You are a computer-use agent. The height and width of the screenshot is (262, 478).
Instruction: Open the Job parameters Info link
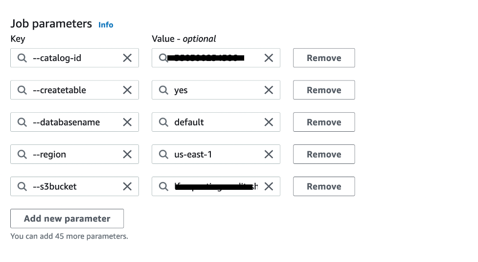[106, 25]
